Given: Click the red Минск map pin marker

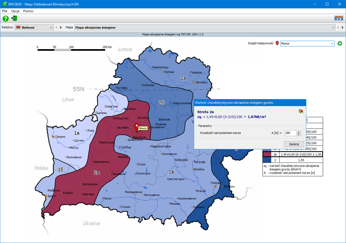Looking at the screenshot, I should click(137, 127).
